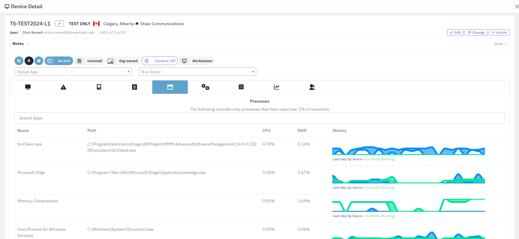Click the phone number (403) 471-6132
This screenshot has height=239, width=519.
(113, 33)
